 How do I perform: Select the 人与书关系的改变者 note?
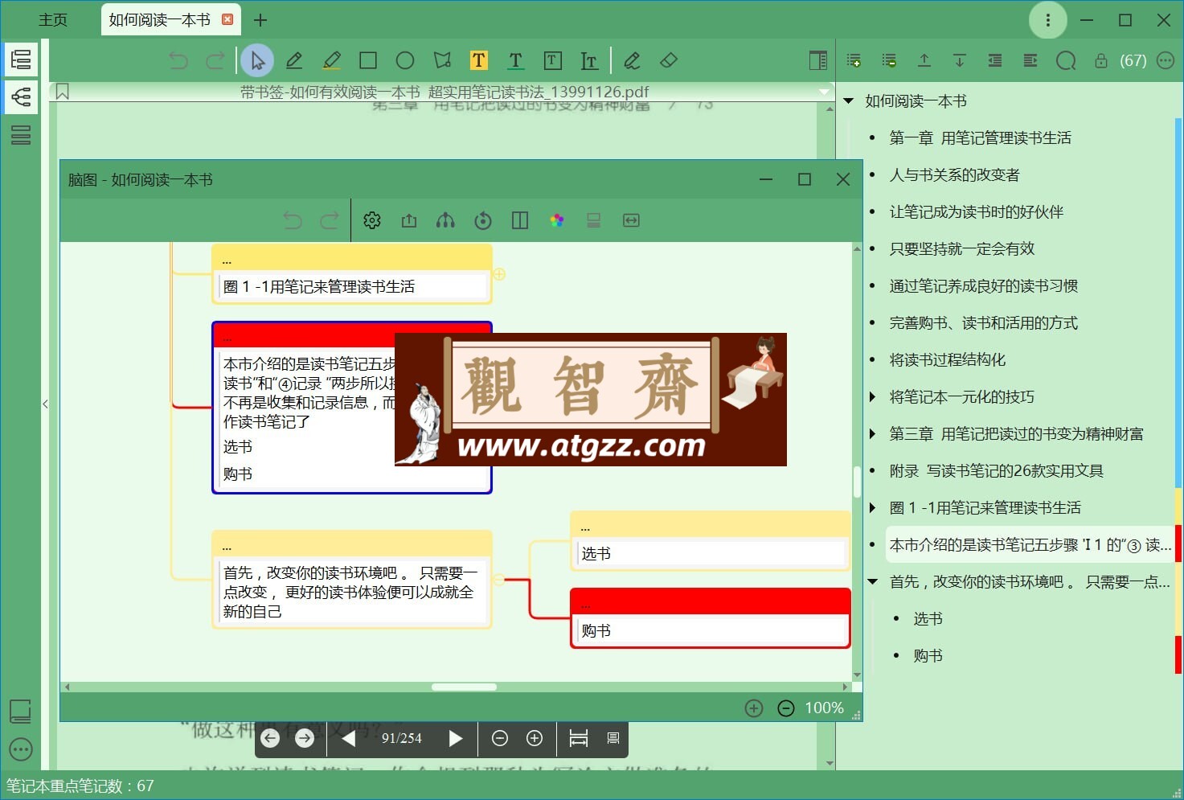954,174
